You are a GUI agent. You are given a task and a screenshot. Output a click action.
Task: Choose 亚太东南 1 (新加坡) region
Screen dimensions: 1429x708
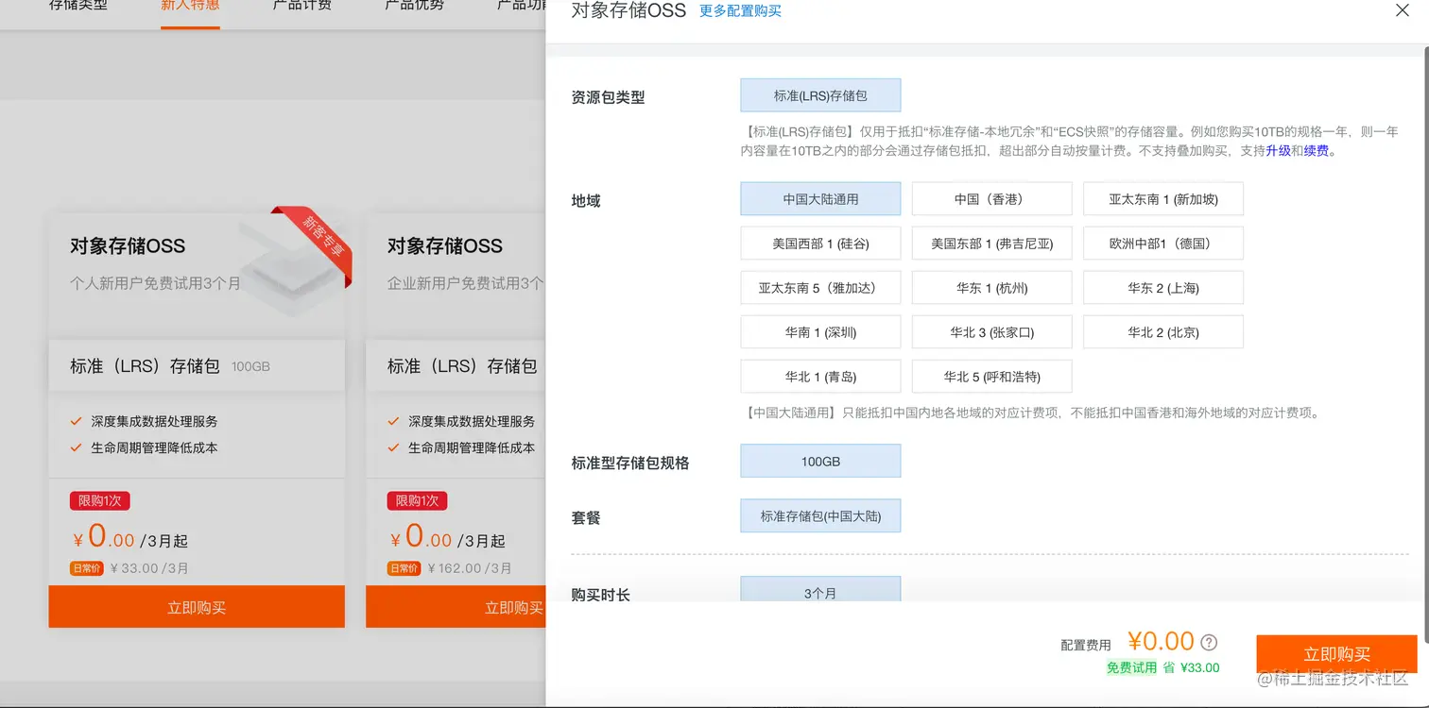1163,199
